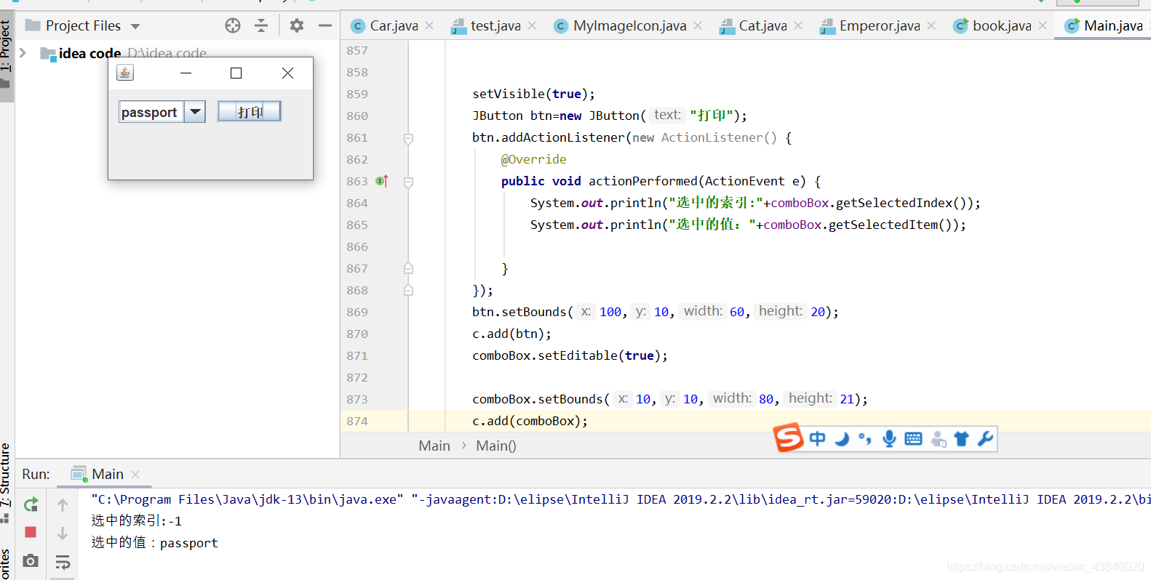Click the c.add(comboBox) code line
The height and width of the screenshot is (580, 1151).
[530, 421]
